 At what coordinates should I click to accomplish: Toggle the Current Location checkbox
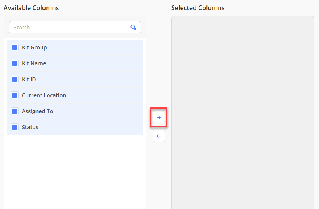[x=15, y=95]
